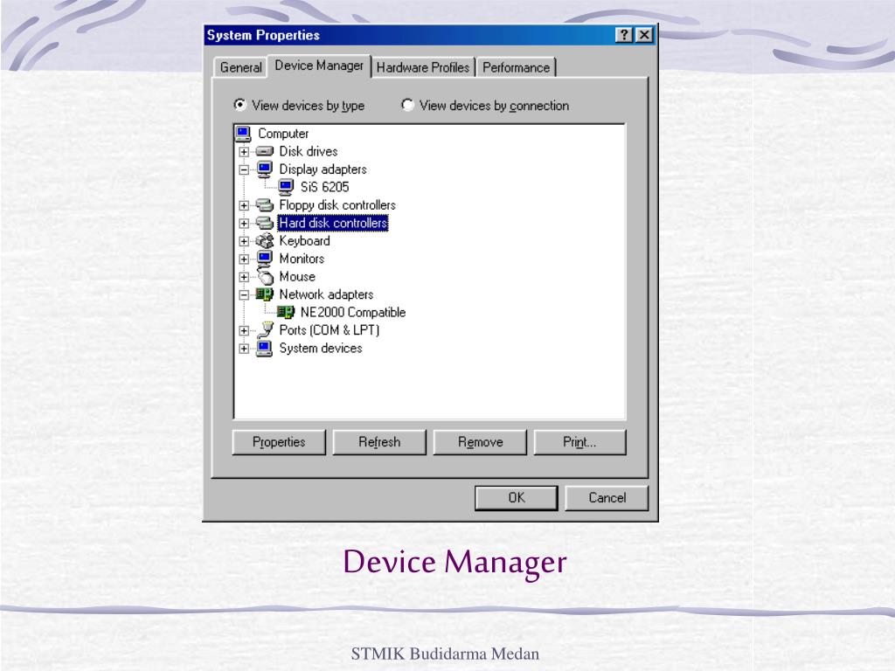The image size is (895, 671).
Task: Select the Disk drives label
Action: [x=309, y=151]
